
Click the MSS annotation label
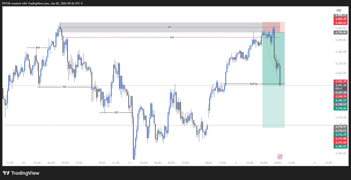point(64,87)
